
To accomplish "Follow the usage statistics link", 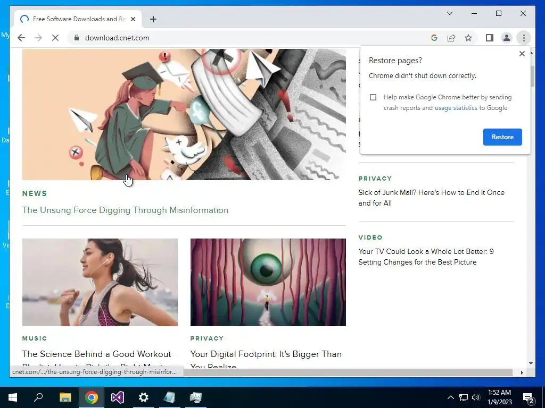I will tap(456, 108).
